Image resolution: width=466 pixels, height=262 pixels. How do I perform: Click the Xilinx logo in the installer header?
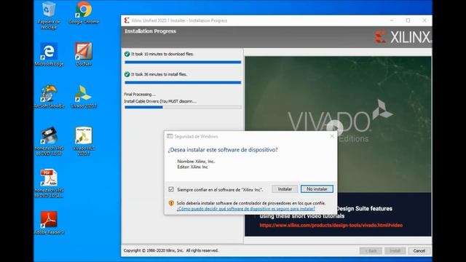(x=403, y=37)
